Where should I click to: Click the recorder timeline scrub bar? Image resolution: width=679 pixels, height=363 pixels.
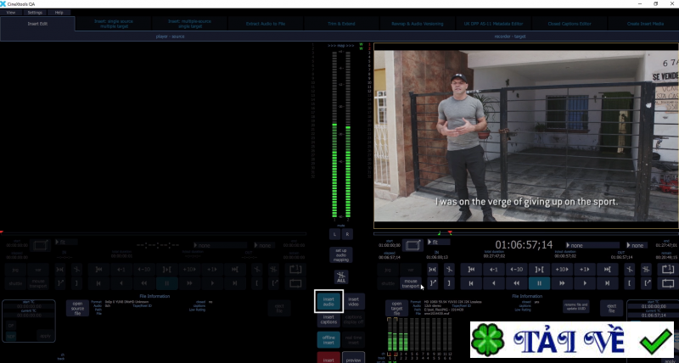tap(525, 233)
